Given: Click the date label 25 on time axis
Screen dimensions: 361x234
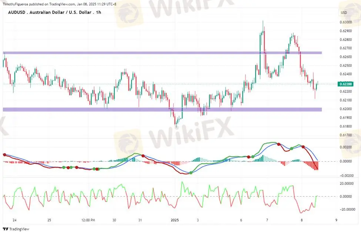Looking at the screenshot, I should [49, 220].
